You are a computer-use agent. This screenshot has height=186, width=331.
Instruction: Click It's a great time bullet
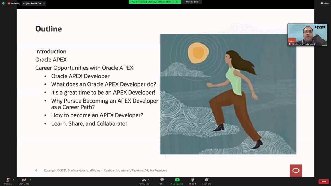tap(103, 93)
